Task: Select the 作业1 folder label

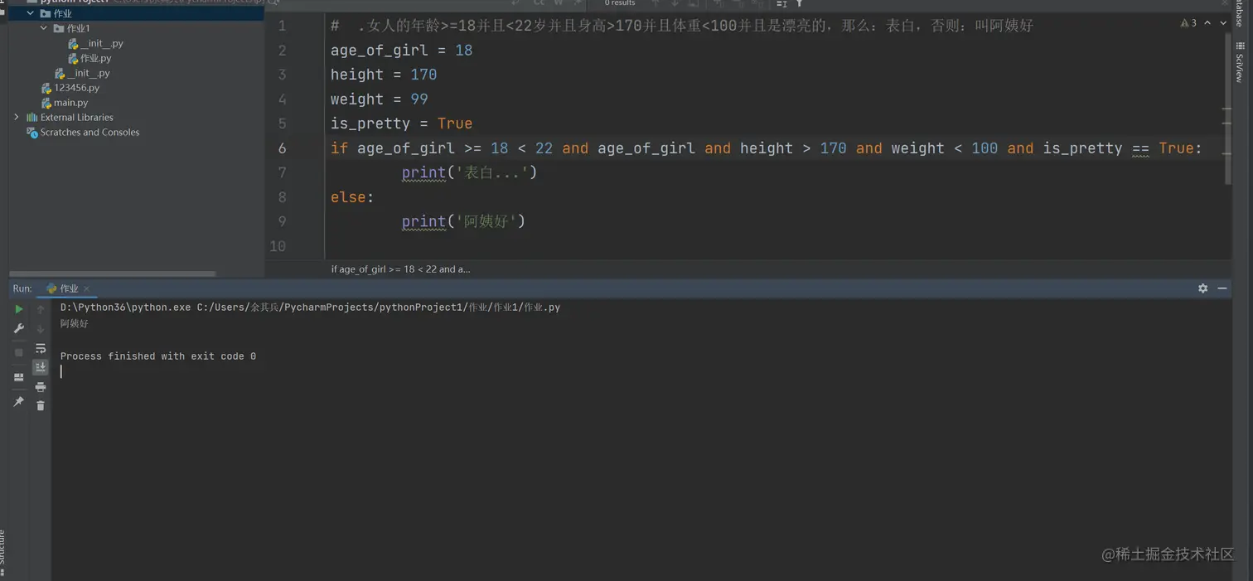Action: click(x=79, y=28)
